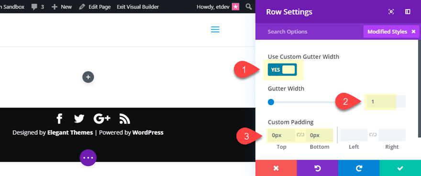Link top and bottom padding values

(300, 135)
